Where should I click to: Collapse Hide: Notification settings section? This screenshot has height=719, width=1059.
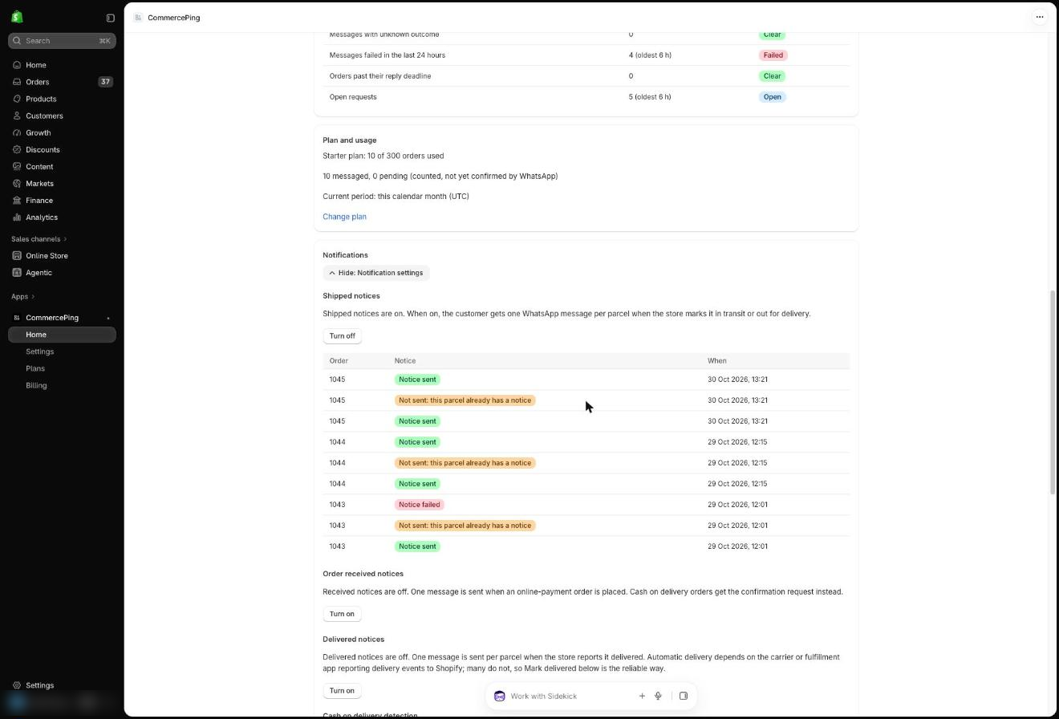coord(376,273)
